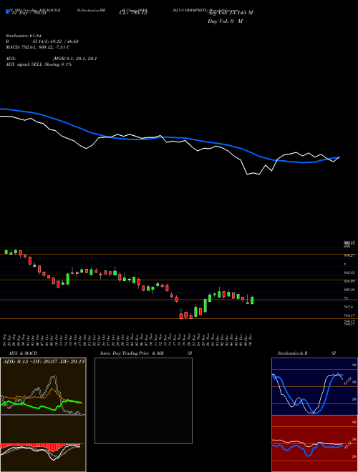Screen dimensions: 358x472
Task: Click the empty Intra Day Trading Price chart box
Action: pyautogui.click(x=143, y=400)
